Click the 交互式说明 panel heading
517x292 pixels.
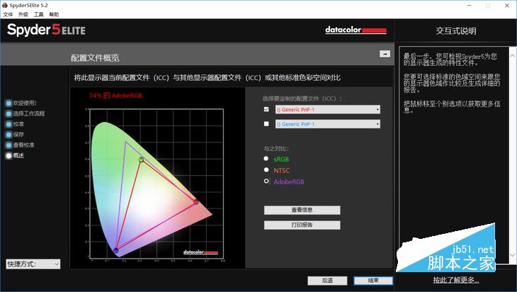click(456, 31)
